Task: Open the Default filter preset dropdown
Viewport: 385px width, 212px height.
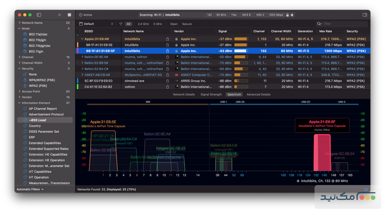Action: pos(96,23)
